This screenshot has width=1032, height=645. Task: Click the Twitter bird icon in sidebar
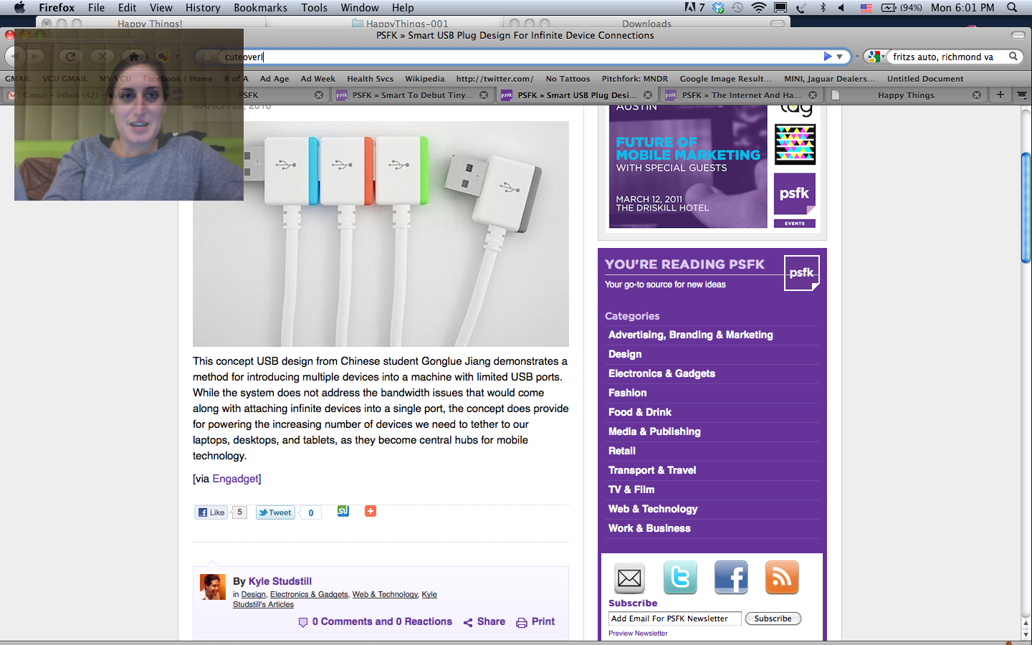[x=679, y=578]
